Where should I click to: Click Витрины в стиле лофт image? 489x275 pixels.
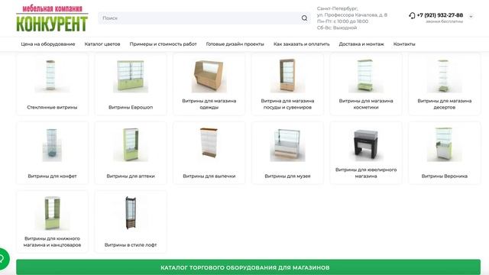point(131,213)
